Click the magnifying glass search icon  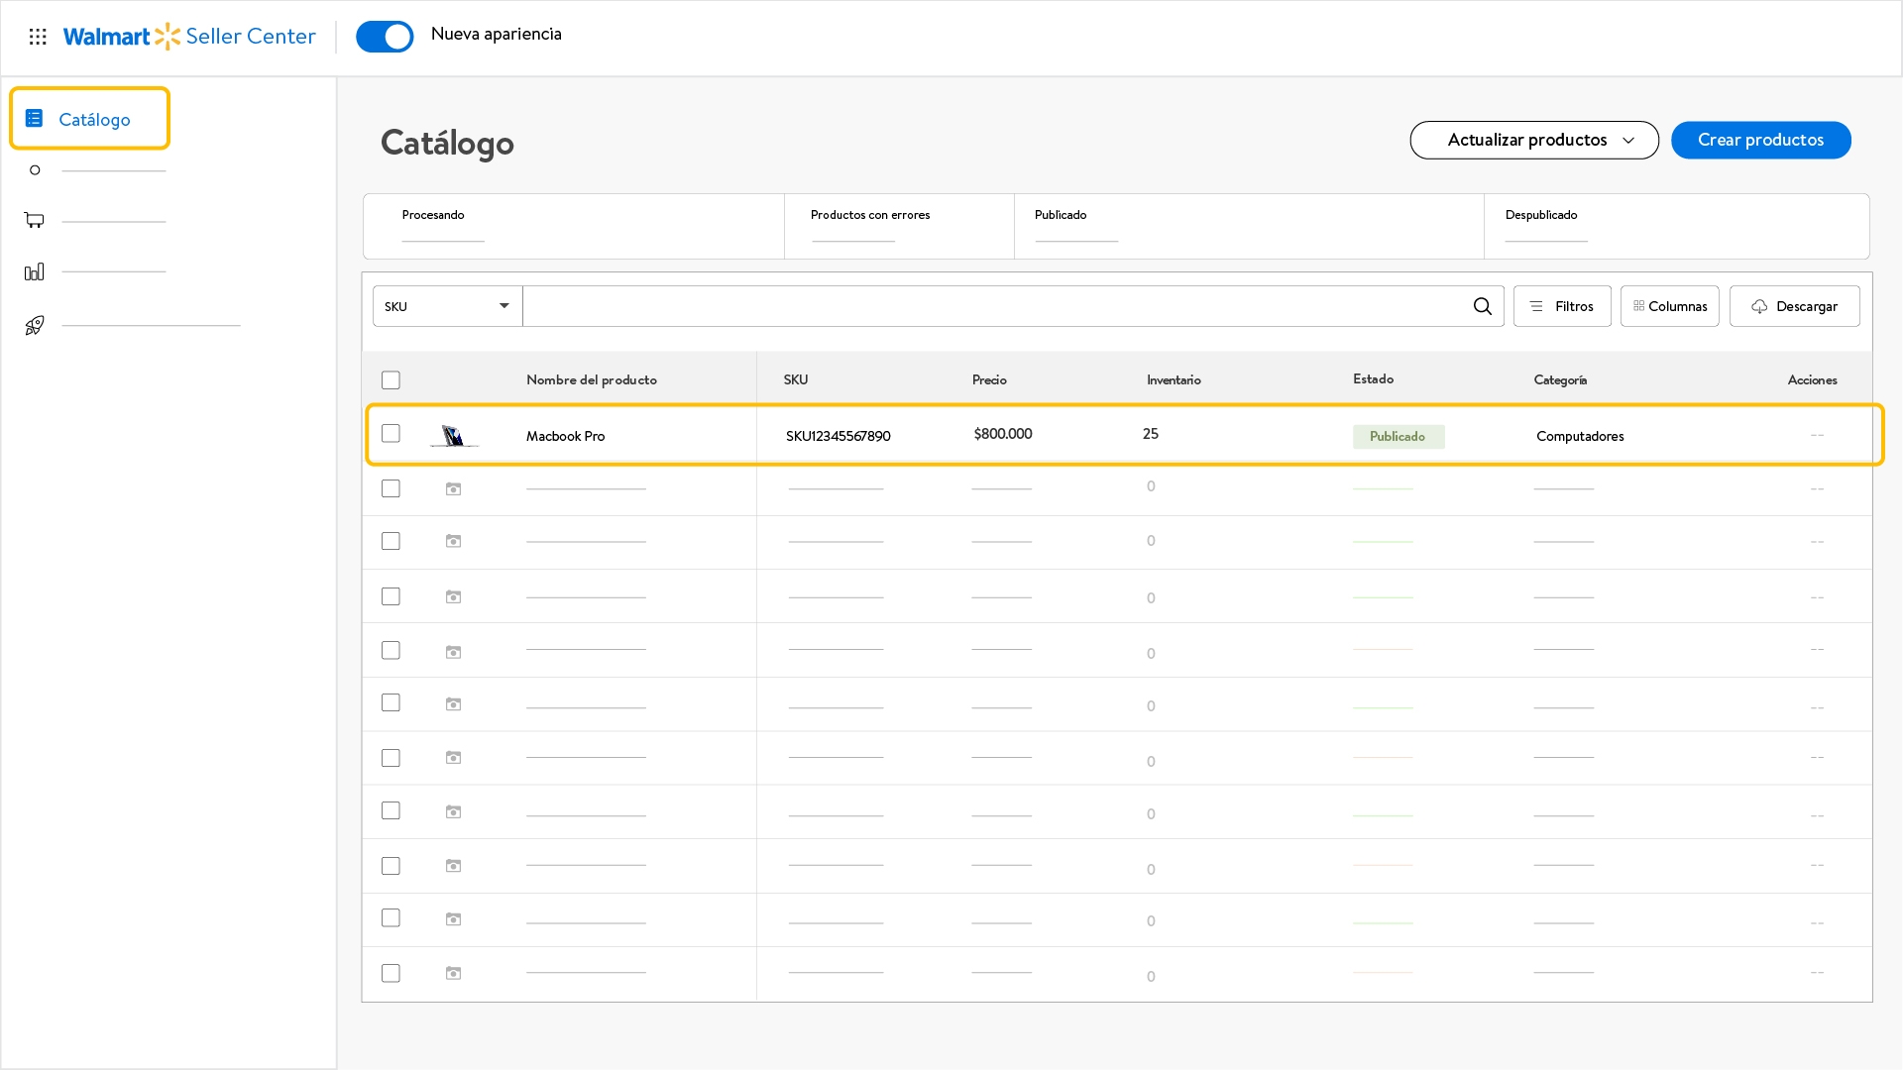click(x=1482, y=306)
